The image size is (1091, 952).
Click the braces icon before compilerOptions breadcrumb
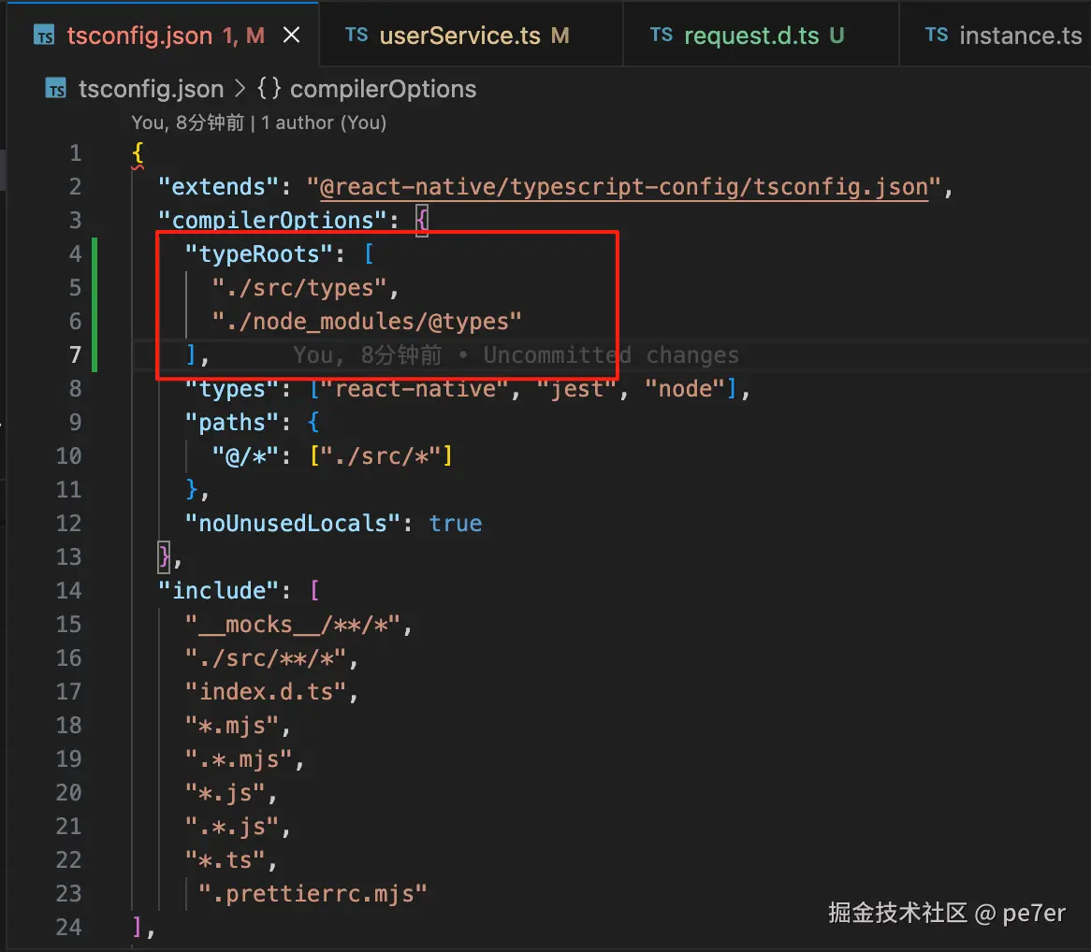(x=269, y=88)
